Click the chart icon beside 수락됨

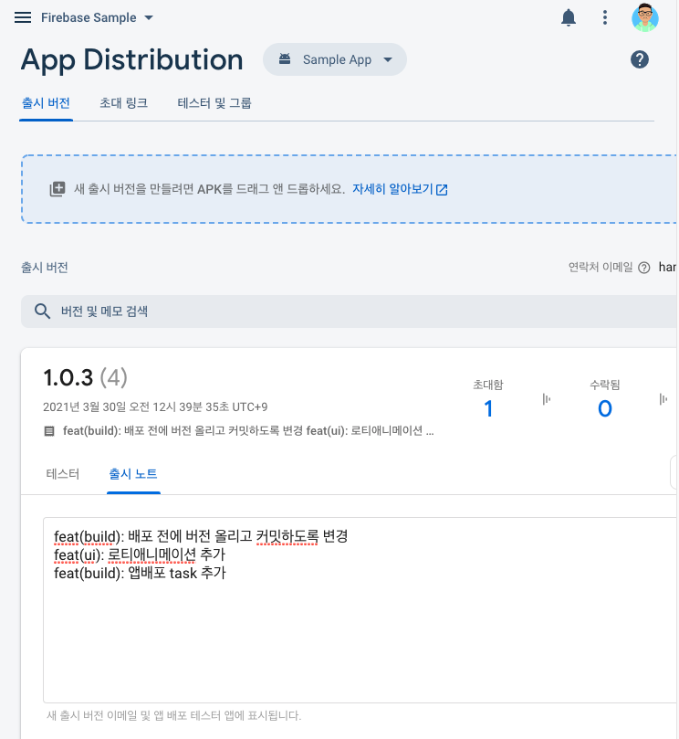[663, 399]
